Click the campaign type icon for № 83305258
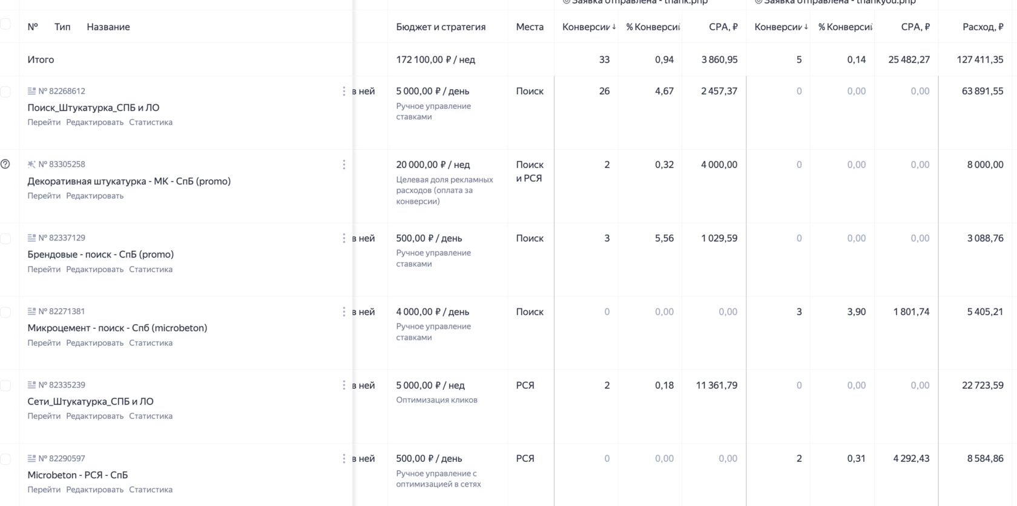Screen dimensions: 1017x506 click(31, 164)
